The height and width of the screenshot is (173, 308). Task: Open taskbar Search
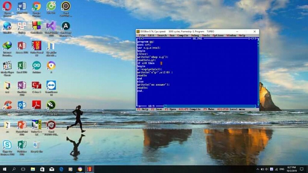pyautogui.click(x=14, y=169)
